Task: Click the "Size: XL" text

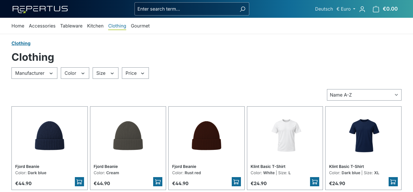Action: (371, 173)
